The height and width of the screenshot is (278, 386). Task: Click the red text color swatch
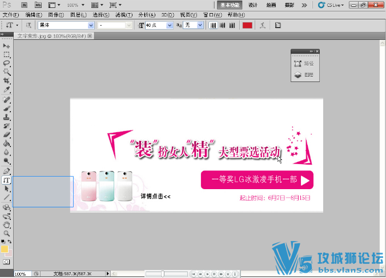[247, 25]
